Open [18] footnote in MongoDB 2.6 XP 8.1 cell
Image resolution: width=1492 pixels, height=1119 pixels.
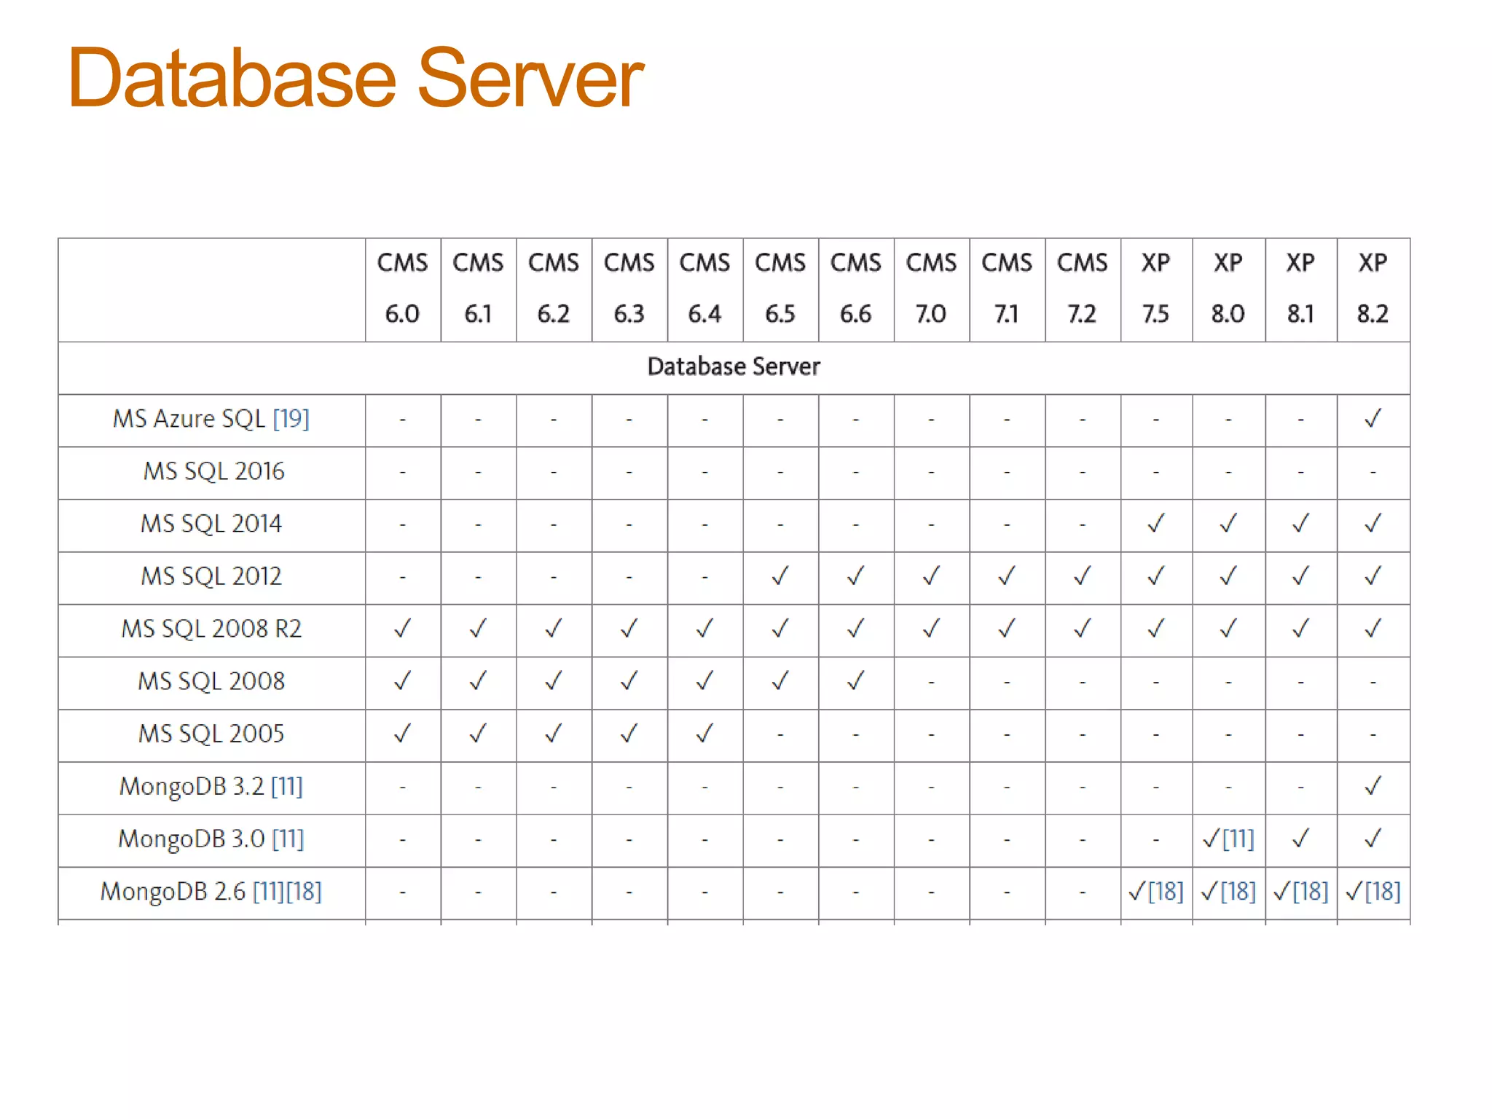tap(1311, 892)
